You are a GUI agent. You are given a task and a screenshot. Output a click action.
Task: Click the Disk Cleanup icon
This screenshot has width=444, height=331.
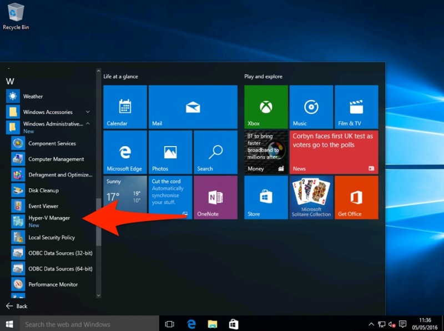coord(18,190)
